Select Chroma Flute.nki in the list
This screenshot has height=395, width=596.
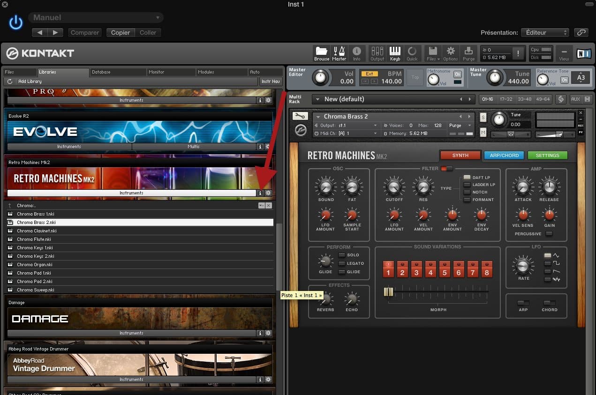pyautogui.click(x=140, y=239)
